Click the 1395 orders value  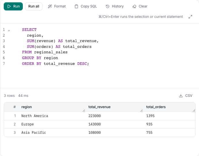(x=150, y=116)
